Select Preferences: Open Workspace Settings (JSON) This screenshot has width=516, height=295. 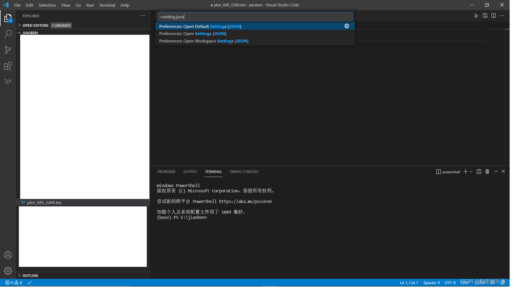click(204, 41)
